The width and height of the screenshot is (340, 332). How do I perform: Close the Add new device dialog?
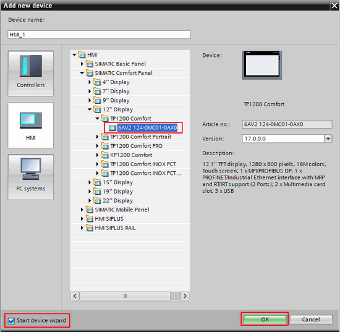pyautogui.click(x=334, y=6)
